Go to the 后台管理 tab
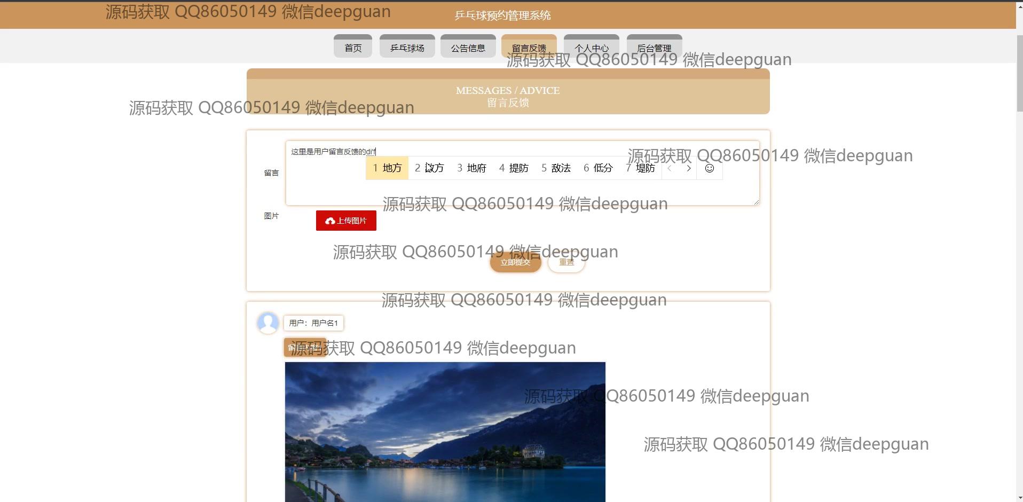Screen dimensions: 1023x502 655,46
